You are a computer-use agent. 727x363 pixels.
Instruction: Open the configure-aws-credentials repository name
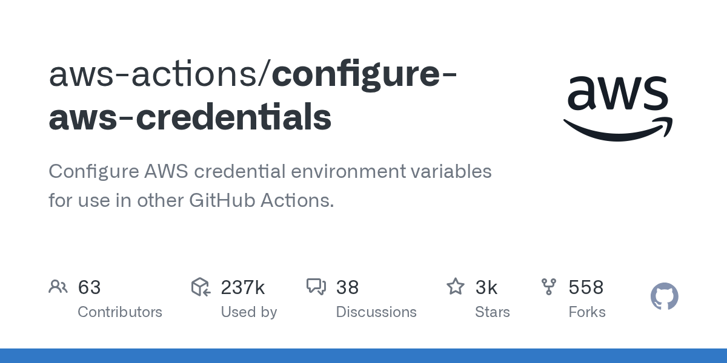pyautogui.click(x=190, y=117)
